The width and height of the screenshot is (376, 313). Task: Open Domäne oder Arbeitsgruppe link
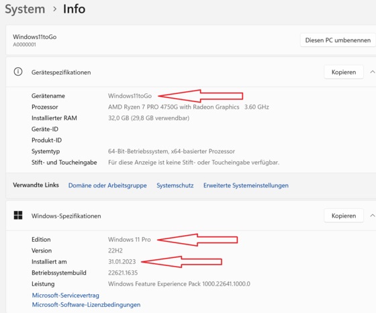tap(107, 185)
